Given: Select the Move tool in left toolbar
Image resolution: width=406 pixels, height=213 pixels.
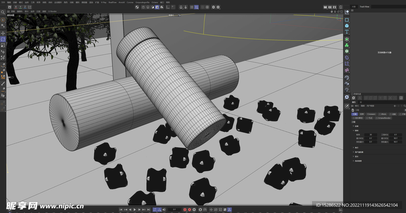Looking at the screenshot, I should click(x=3, y=33).
